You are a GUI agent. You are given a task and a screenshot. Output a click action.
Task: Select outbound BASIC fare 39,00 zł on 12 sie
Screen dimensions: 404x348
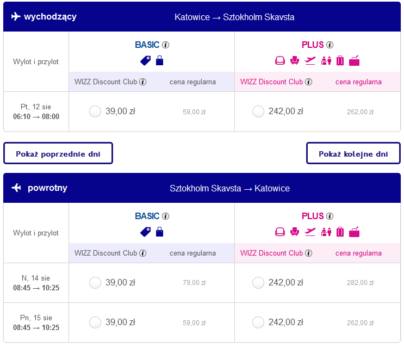(x=95, y=111)
